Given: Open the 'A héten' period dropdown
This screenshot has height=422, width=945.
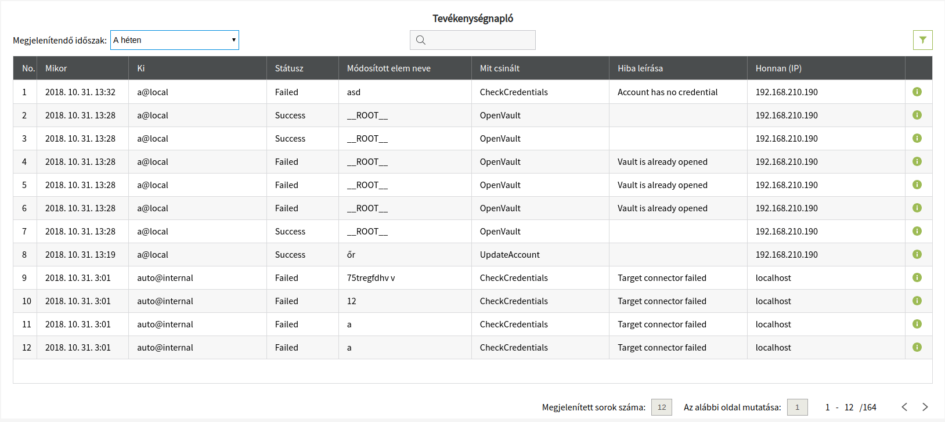Looking at the screenshot, I should (175, 40).
